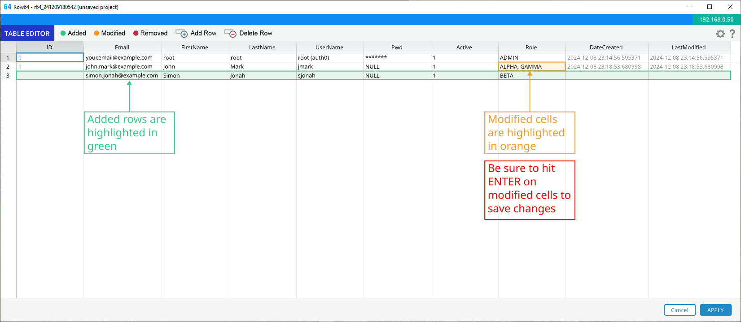Select the Role column header
The width and height of the screenshot is (741, 322).
point(531,47)
